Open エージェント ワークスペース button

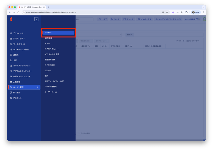tap(168, 19)
